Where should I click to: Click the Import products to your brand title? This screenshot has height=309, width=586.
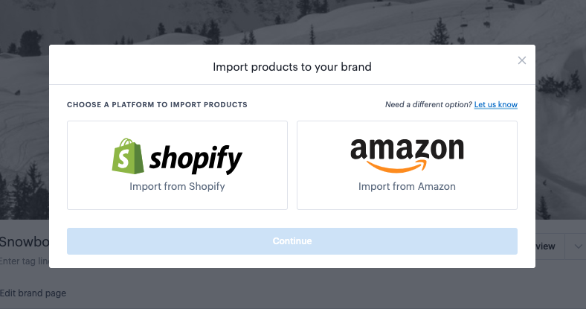(x=292, y=67)
